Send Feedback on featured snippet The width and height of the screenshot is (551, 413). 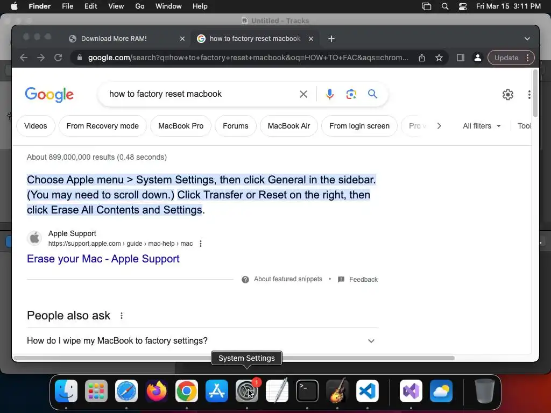(363, 280)
